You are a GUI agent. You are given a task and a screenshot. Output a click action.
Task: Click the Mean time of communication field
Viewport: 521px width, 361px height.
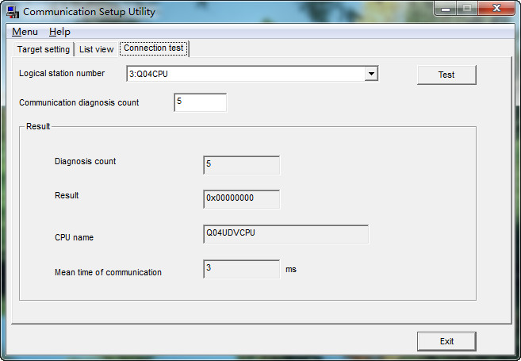tap(242, 269)
